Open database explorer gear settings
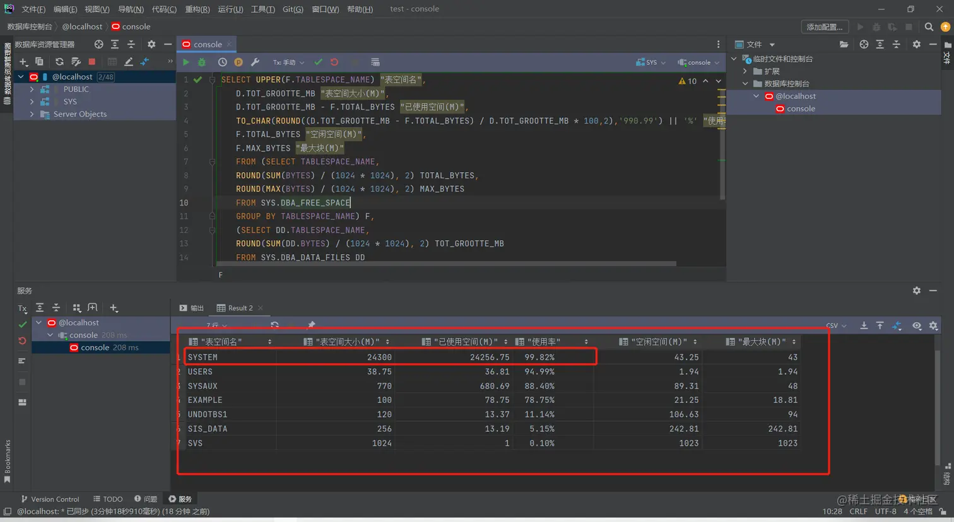 151,44
